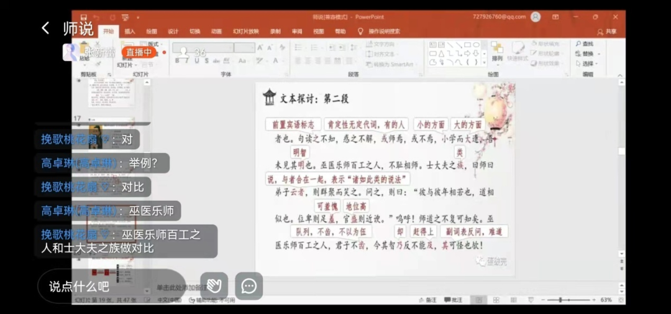671x314 pixels.
Task: Open the 替换 replace dropdown
Action: [x=588, y=54]
